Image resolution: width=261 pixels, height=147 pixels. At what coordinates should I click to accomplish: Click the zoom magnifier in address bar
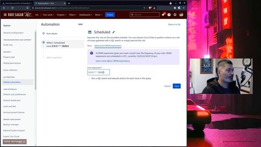coord(144,8)
